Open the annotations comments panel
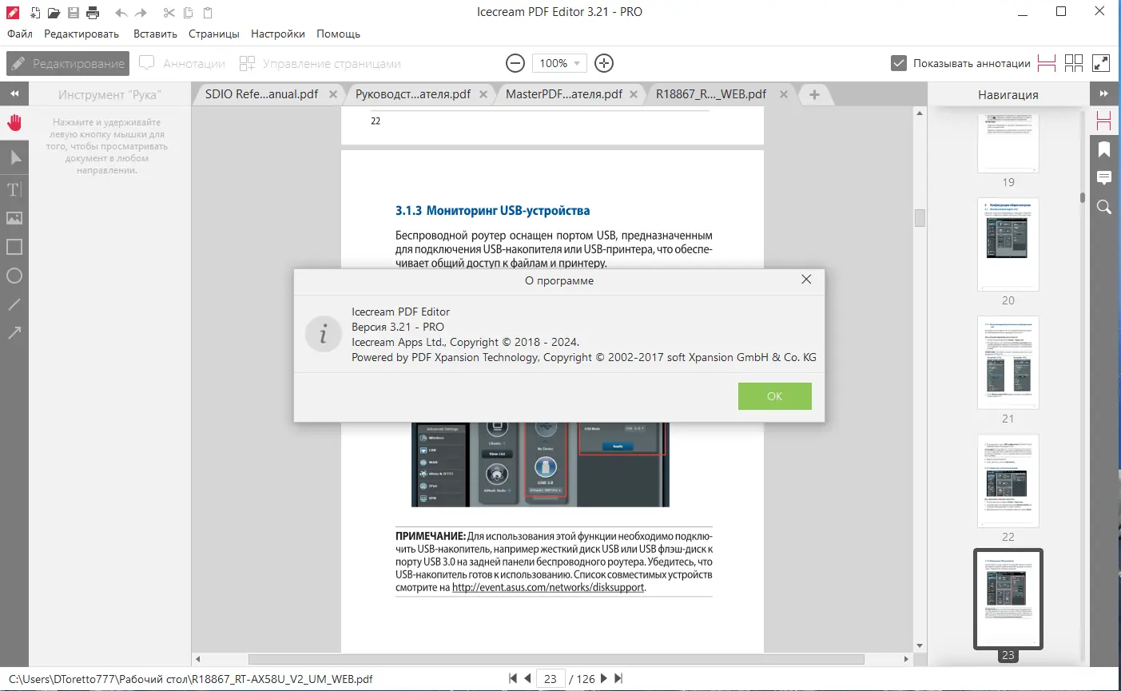1121x691 pixels. click(1104, 178)
